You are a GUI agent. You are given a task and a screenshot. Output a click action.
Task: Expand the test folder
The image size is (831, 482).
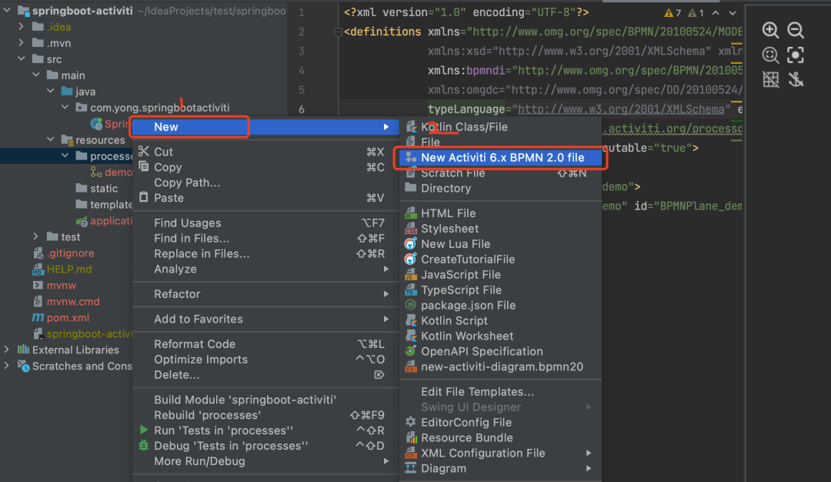[x=35, y=236]
